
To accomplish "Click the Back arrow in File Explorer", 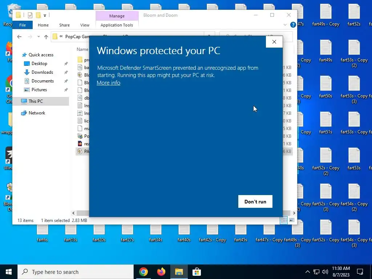I will 20,37.
